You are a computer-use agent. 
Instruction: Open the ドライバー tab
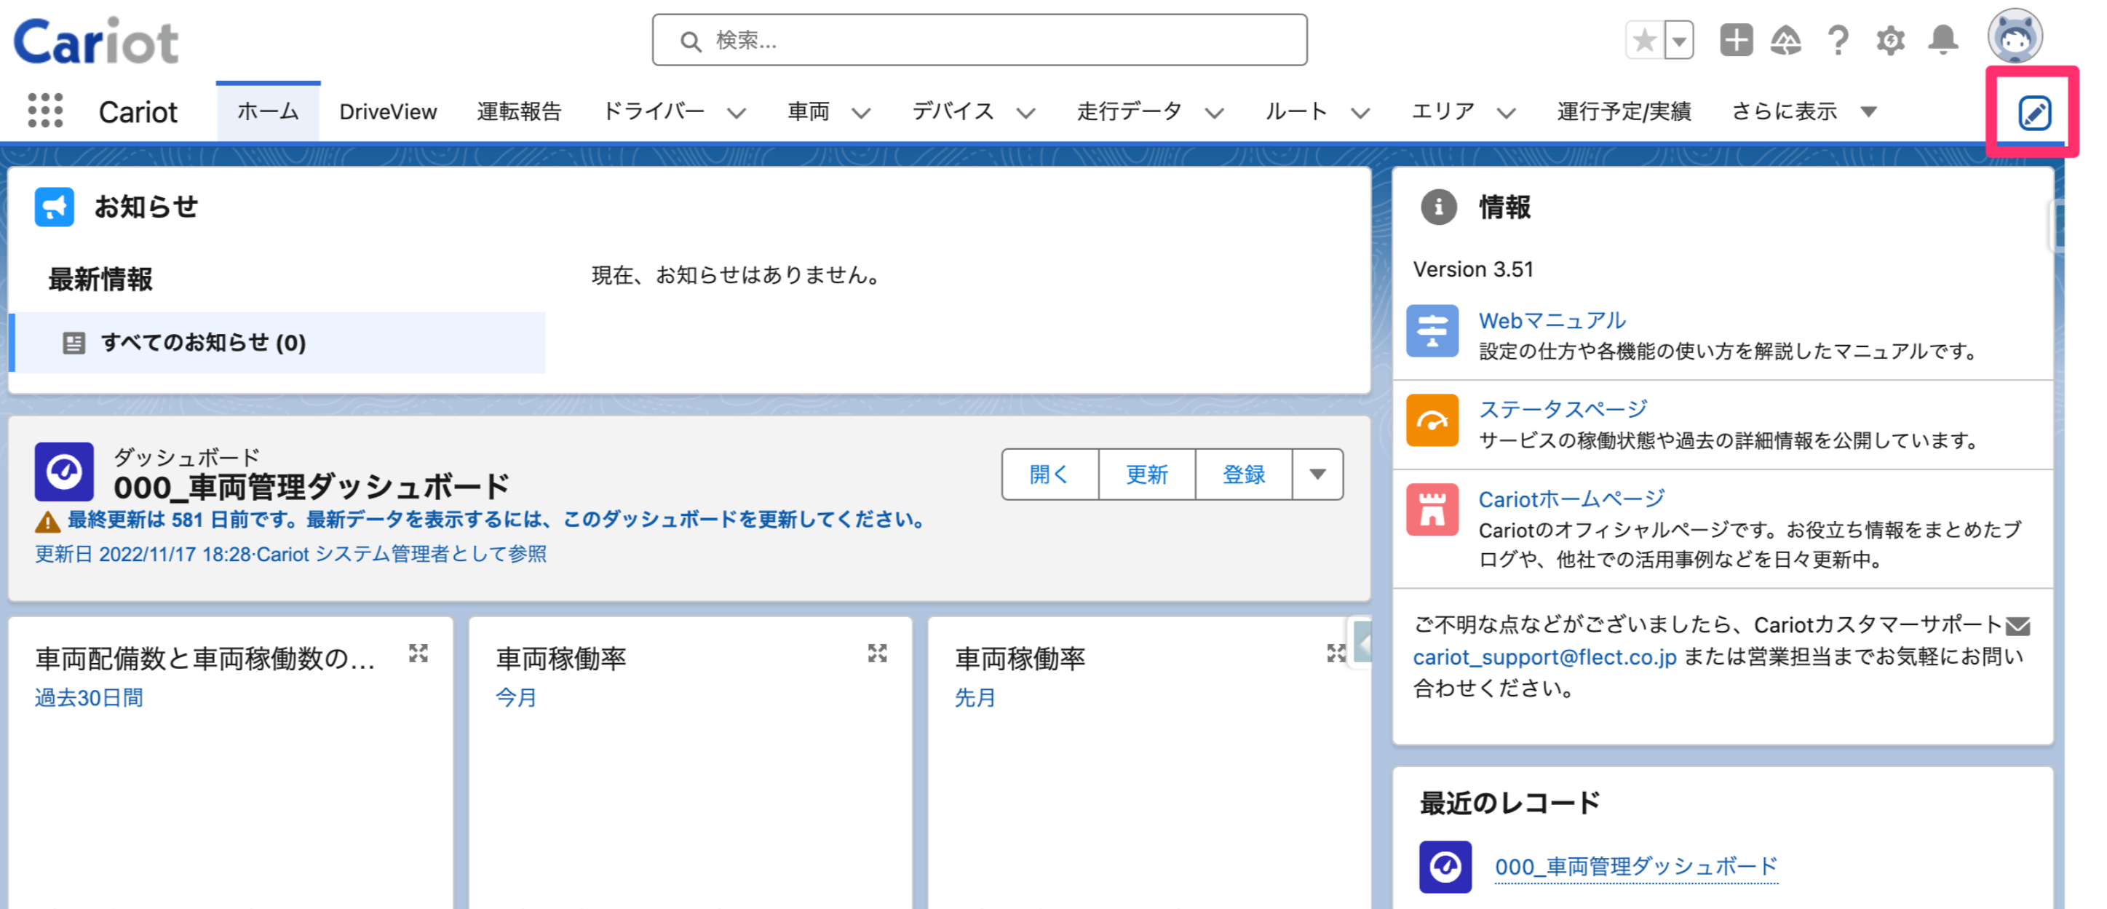point(653,111)
